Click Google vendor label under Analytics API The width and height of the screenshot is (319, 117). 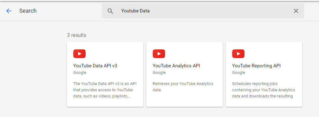click(159, 73)
